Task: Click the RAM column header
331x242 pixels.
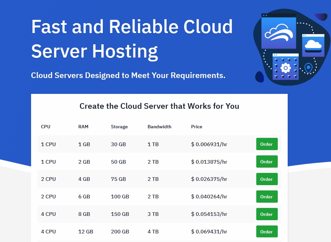Action: pyautogui.click(x=83, y=127)
